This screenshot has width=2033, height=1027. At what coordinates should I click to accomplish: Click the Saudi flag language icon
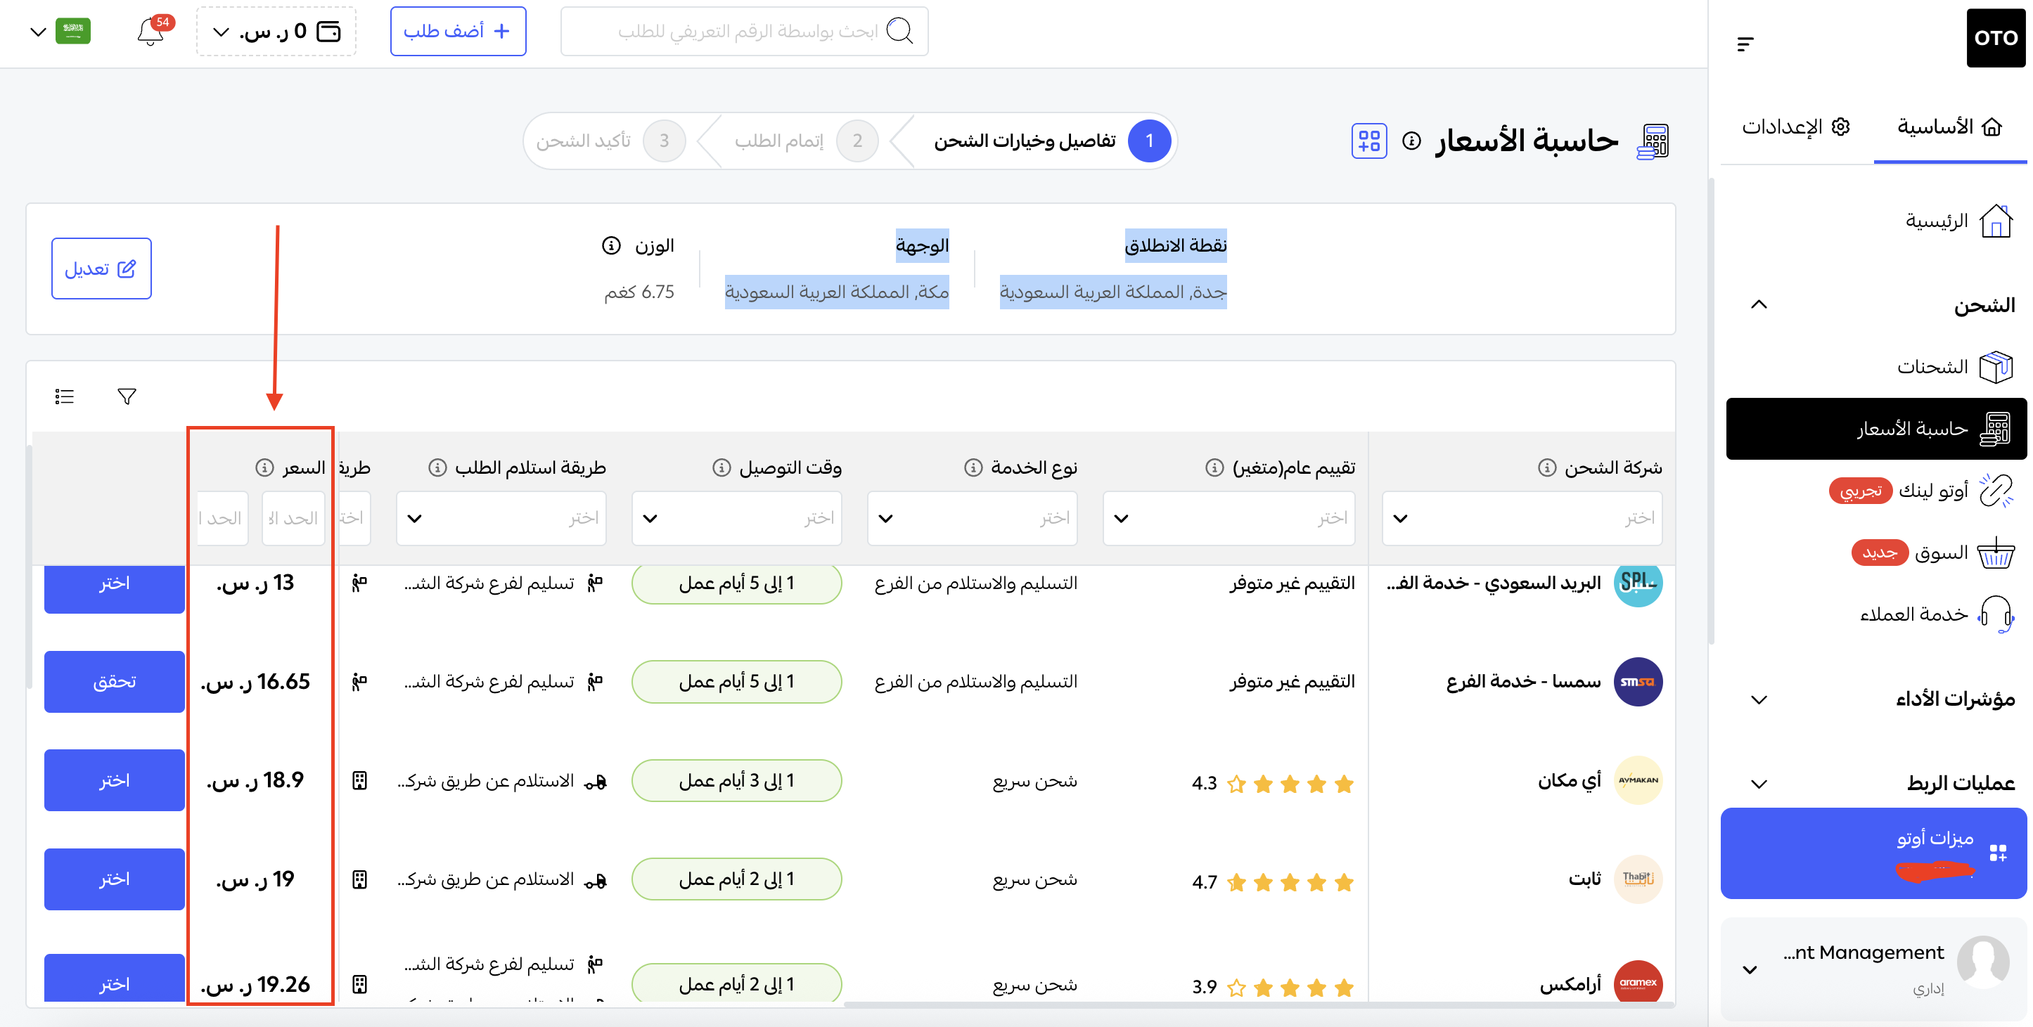[73, 32]
